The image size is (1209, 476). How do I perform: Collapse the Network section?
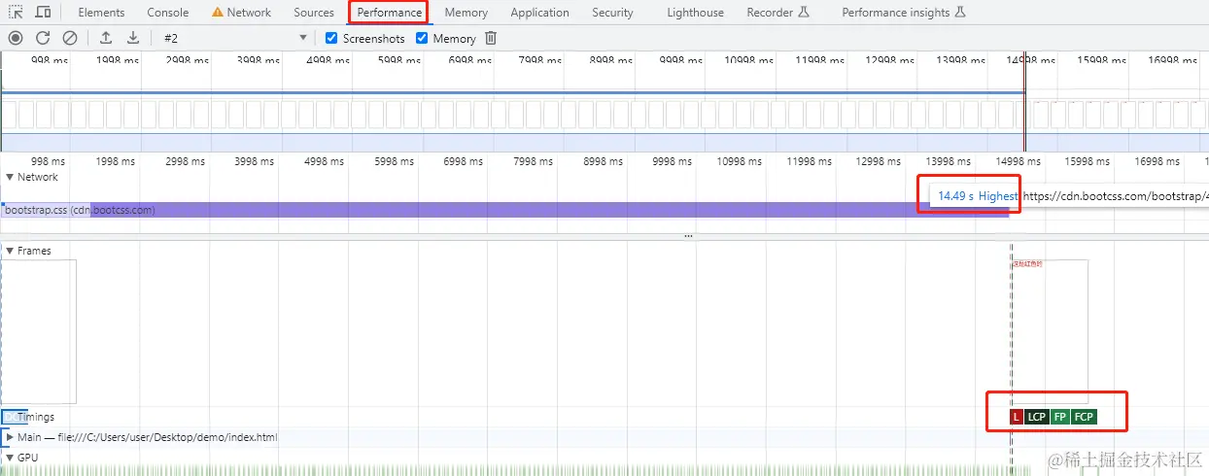click(x=10, y=177)
